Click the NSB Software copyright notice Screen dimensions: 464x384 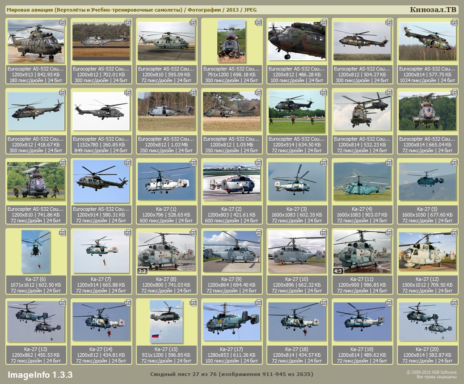point(431,374)
